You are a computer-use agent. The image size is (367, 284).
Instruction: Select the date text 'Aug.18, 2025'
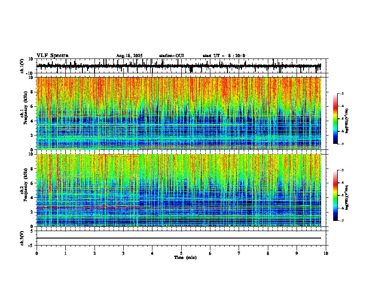click(129, 56)
